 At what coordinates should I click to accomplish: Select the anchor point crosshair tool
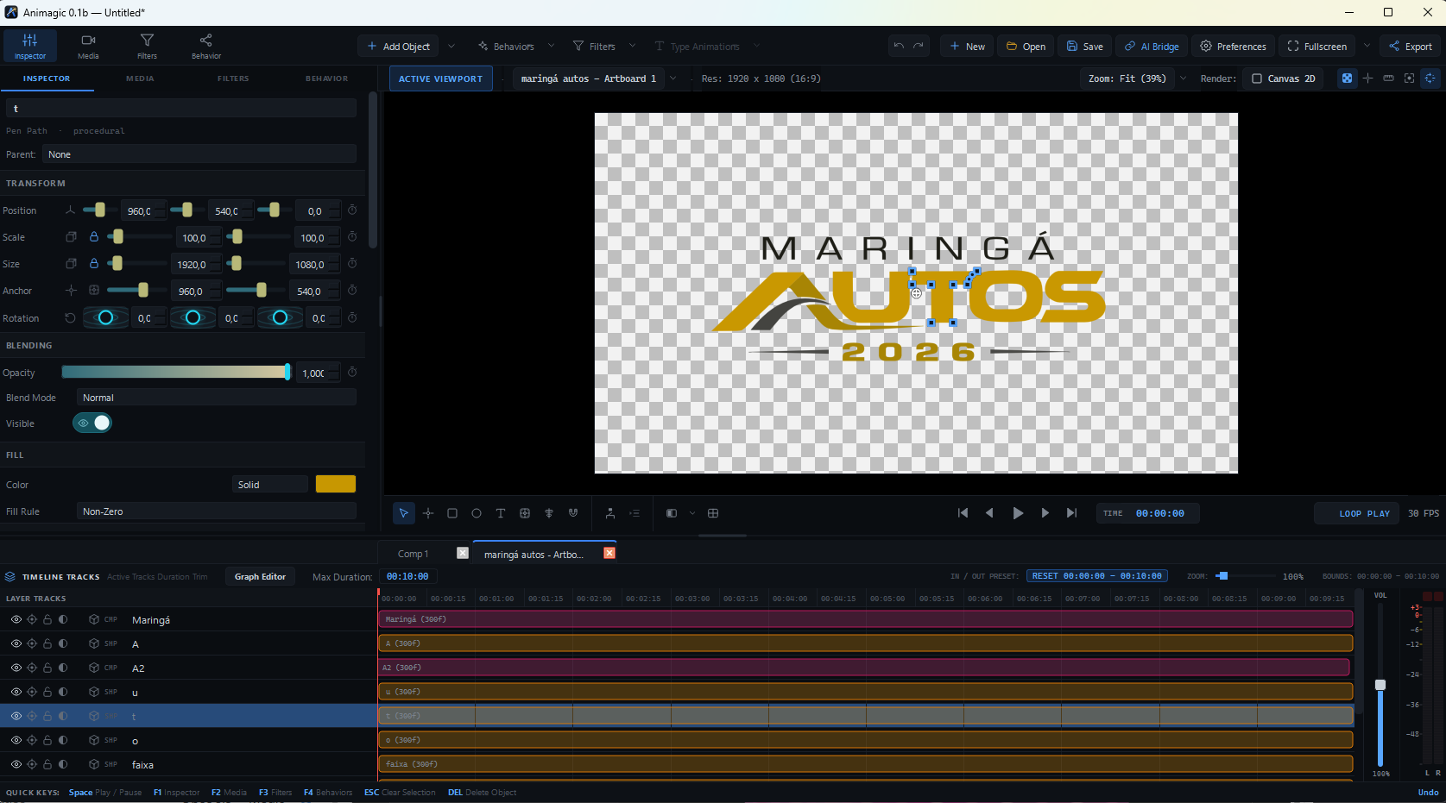click(428, 513)
